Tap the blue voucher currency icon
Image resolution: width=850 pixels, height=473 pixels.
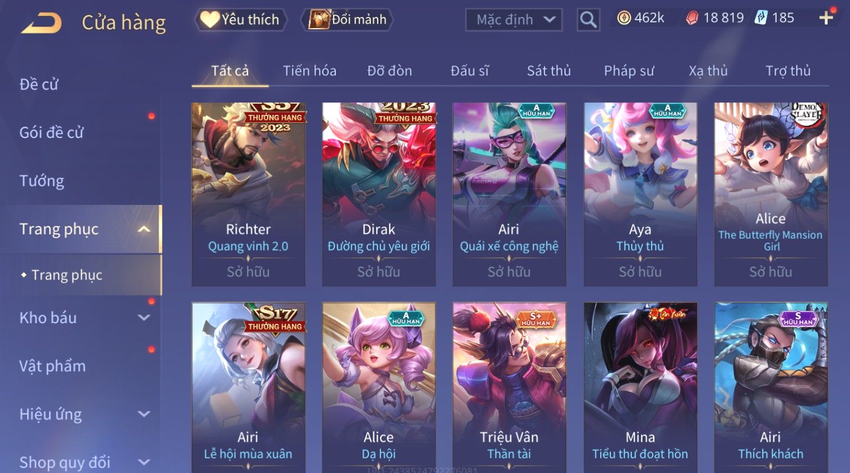click(x=760, y=19)
